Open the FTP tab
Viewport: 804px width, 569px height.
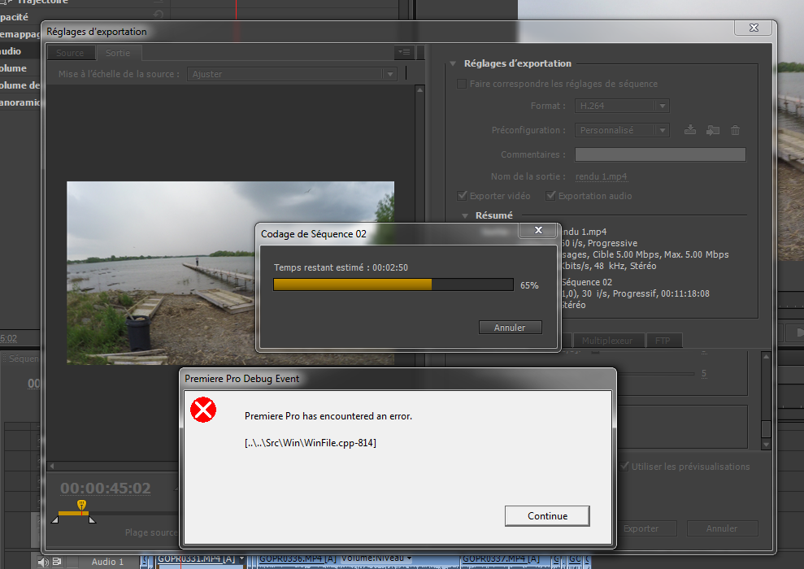663,341
